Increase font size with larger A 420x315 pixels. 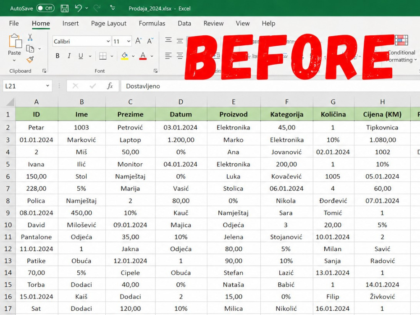coord(138,41)
